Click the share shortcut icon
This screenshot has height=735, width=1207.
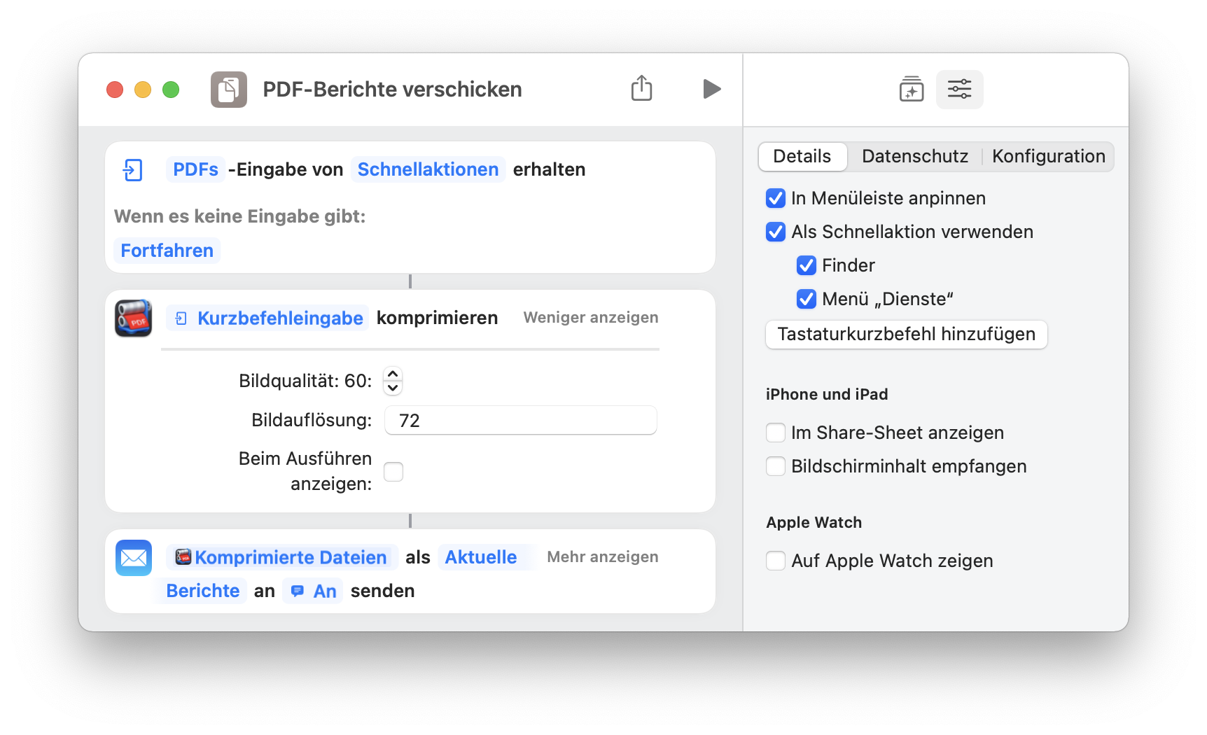point(641,89)
